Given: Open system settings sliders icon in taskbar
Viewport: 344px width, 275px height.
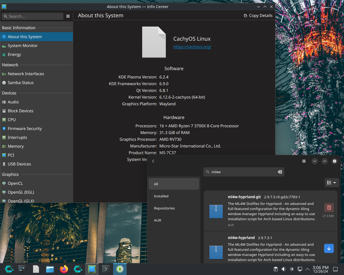Looking at the screenshot, I should point(22,269).
